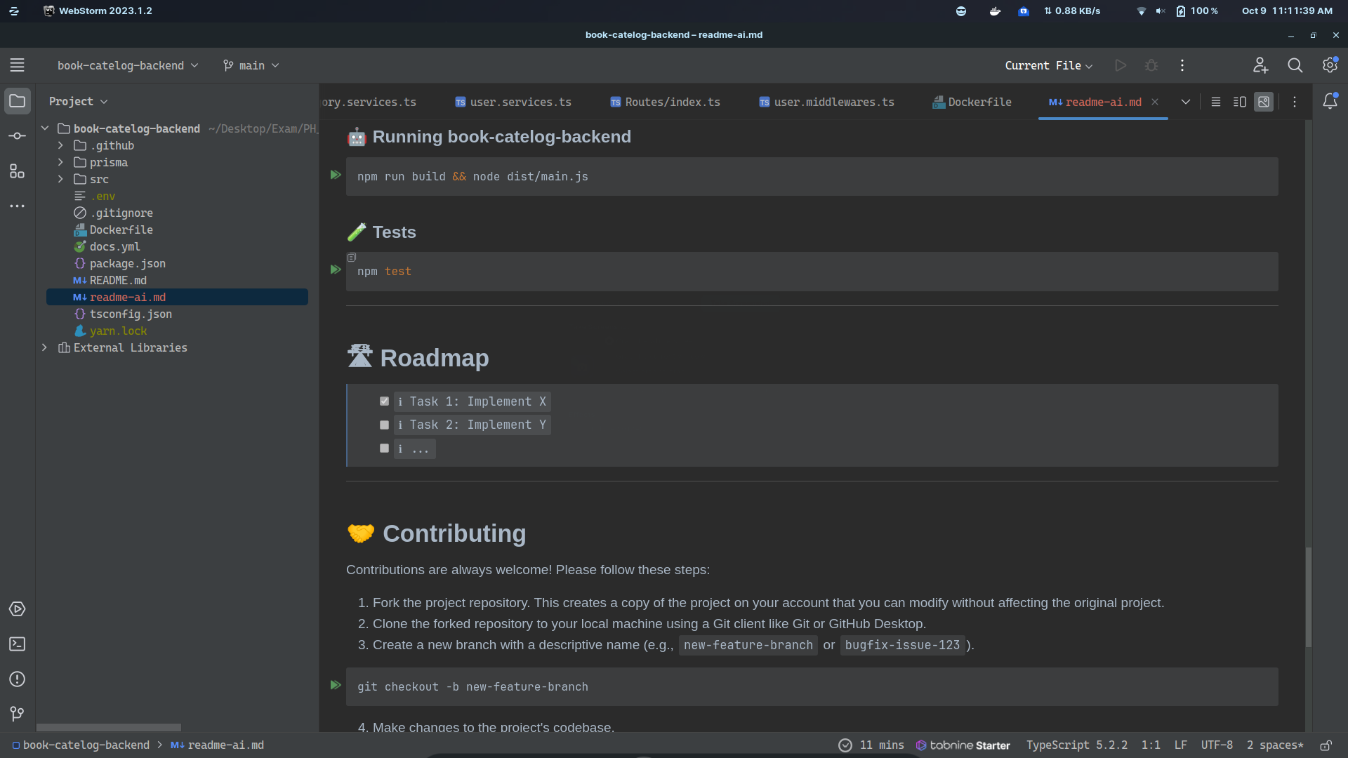Expand the prisma folder
The image size is (1348, 758).
[61, 162]
